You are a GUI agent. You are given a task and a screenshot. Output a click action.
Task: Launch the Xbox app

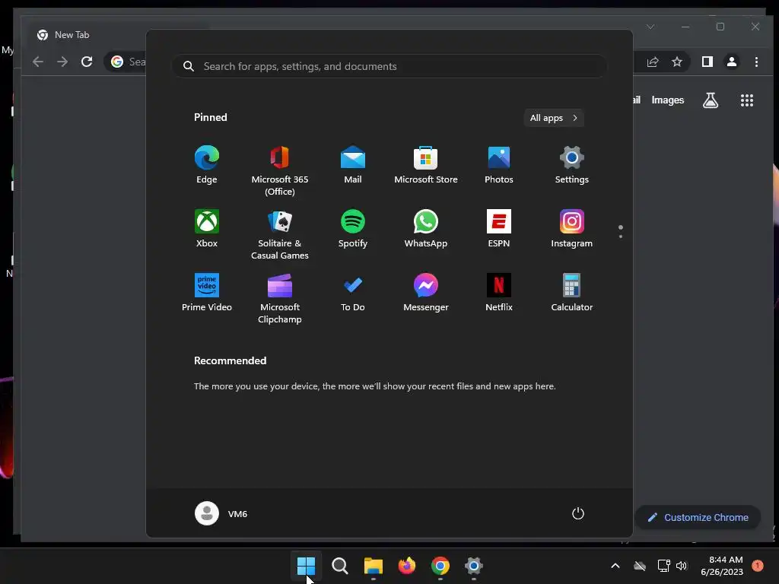coord(207,228)
